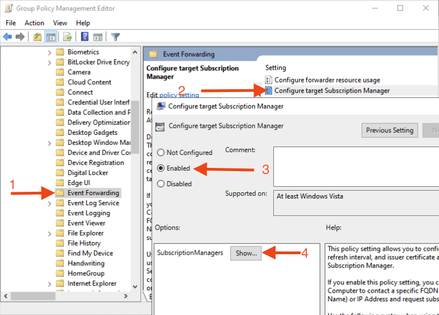Select the Not Configured radio button
The image size is (439, 315).
pos(161,153)
